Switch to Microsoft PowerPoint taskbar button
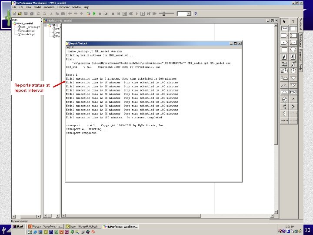 point(46,226)
